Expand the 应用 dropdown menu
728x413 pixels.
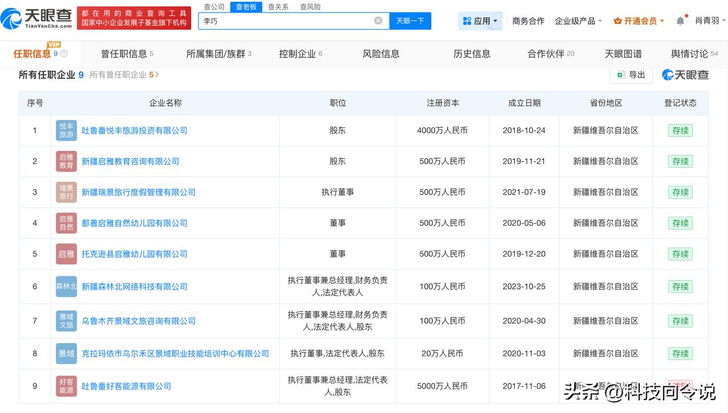tap(480, 21)
